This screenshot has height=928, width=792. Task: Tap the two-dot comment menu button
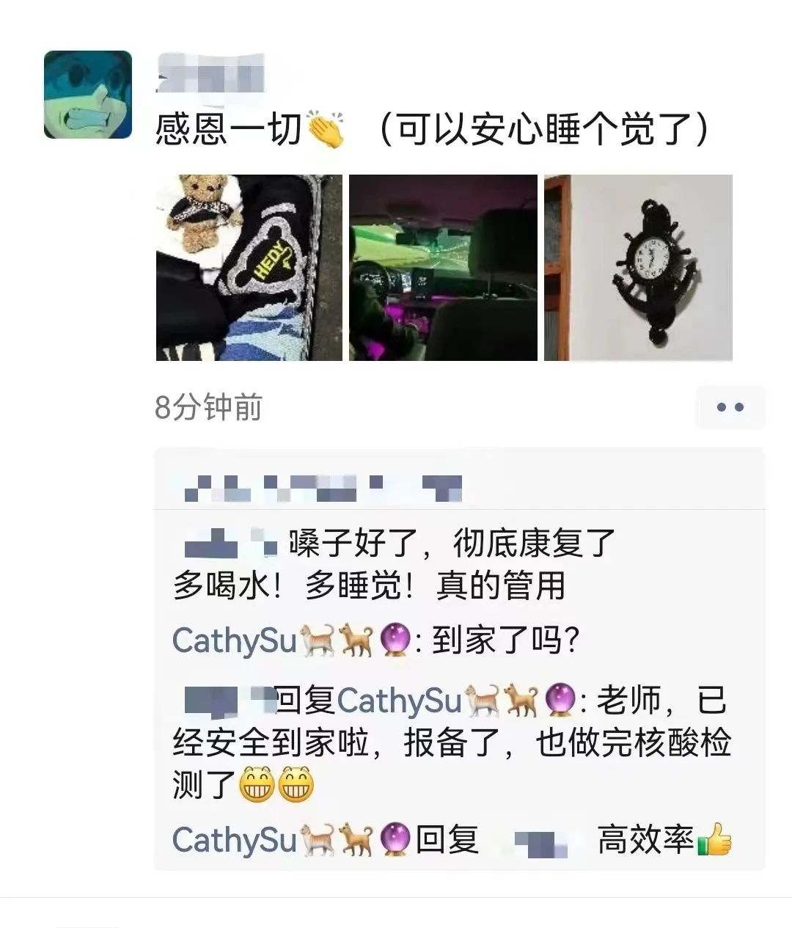tap(730, 407)
